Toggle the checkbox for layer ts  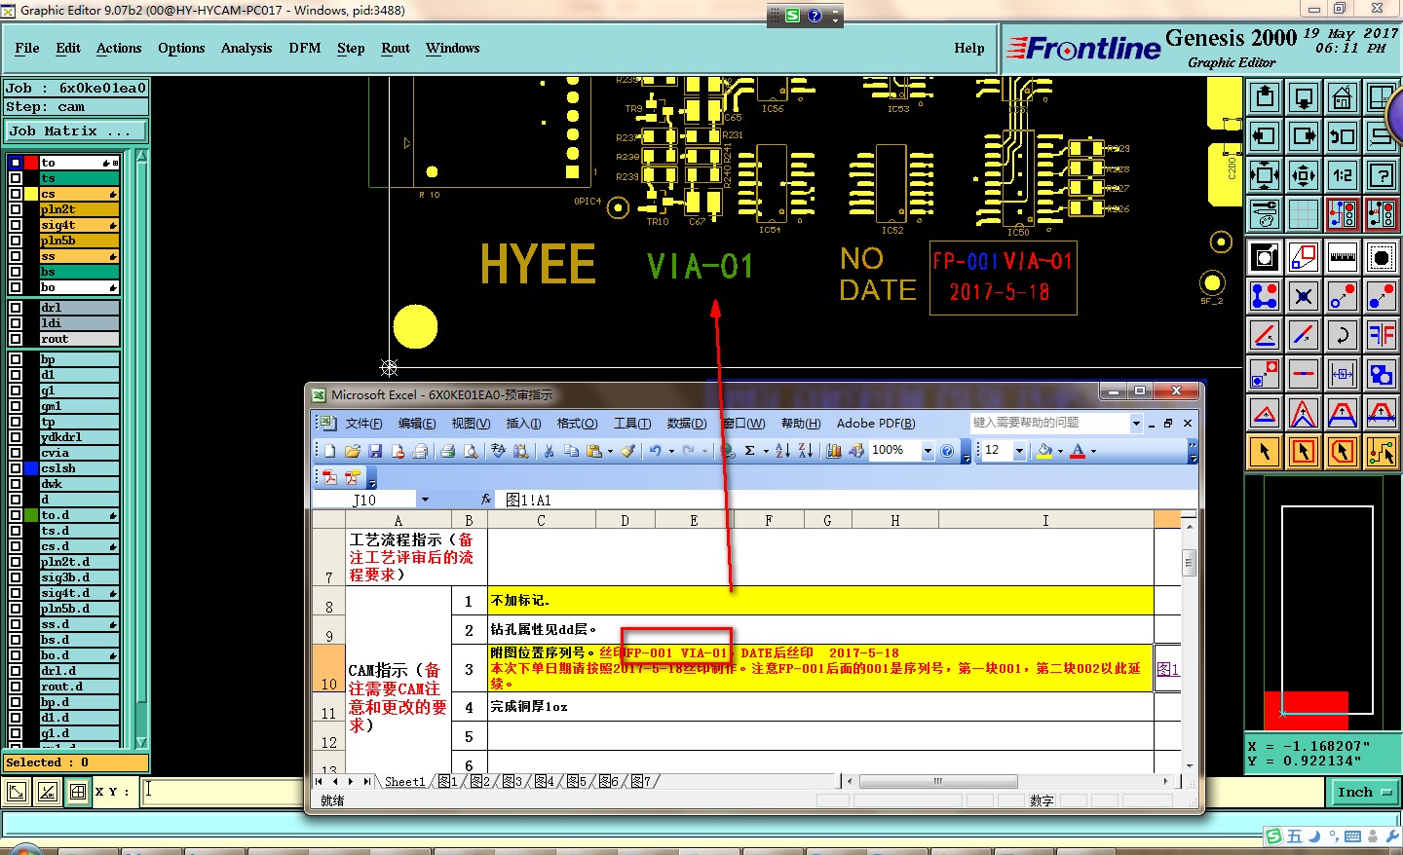(16, 178)
